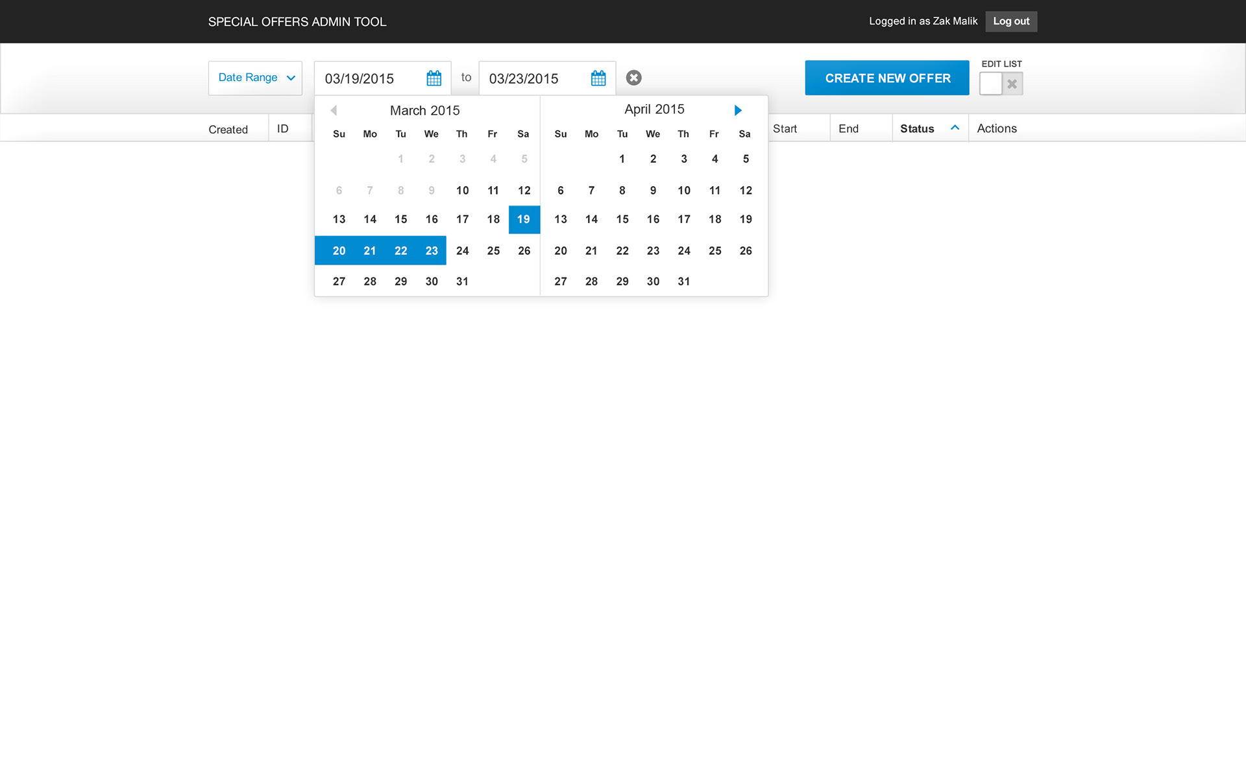This screenshot has height=778, width=1246.
Task: Sort by the Start column header
Action: pyautogui.click(x=785, y=128)
